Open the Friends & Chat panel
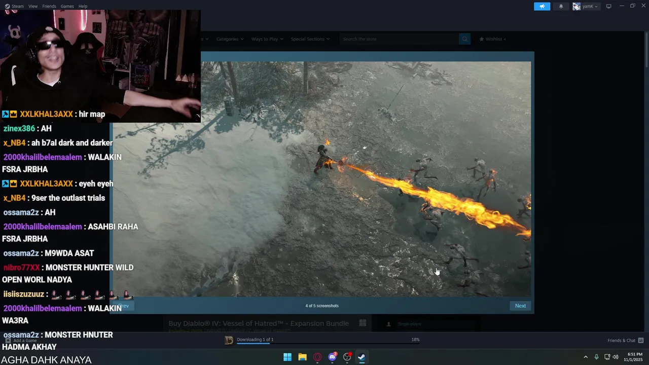This screenshot has width=649, height=365. coord(621,341)
